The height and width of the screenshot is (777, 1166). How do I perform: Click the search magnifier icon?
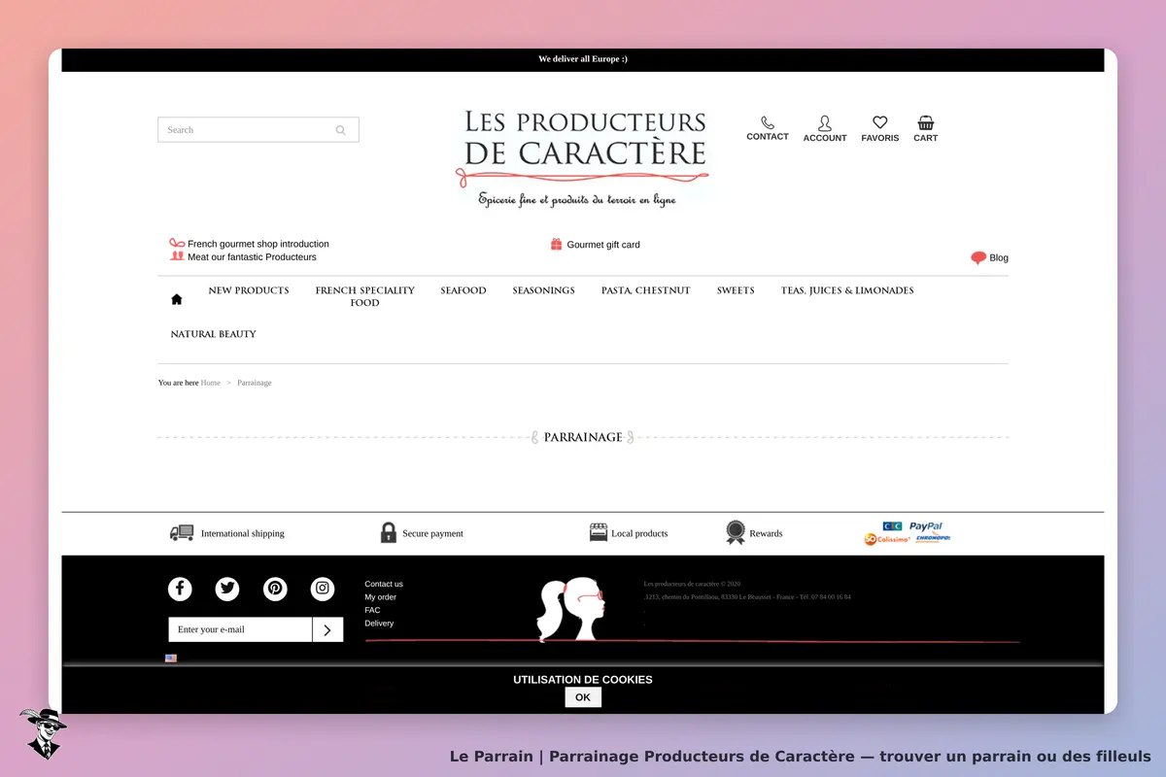[340, 130]
